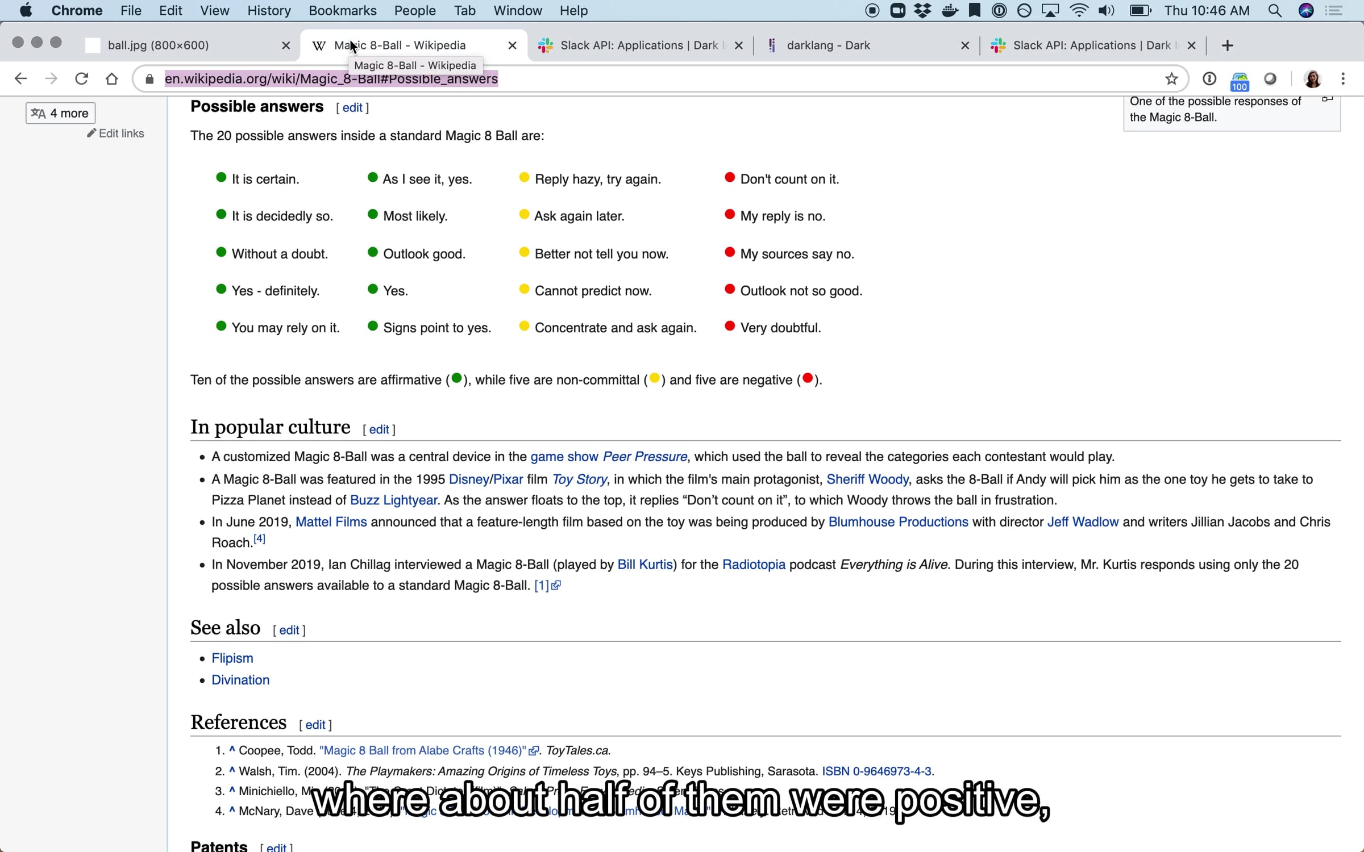This screenshot has height=852, width=1364.
Task: Close the Magic 8-Ball Wikipedia tab
Action: coord(512,45)
